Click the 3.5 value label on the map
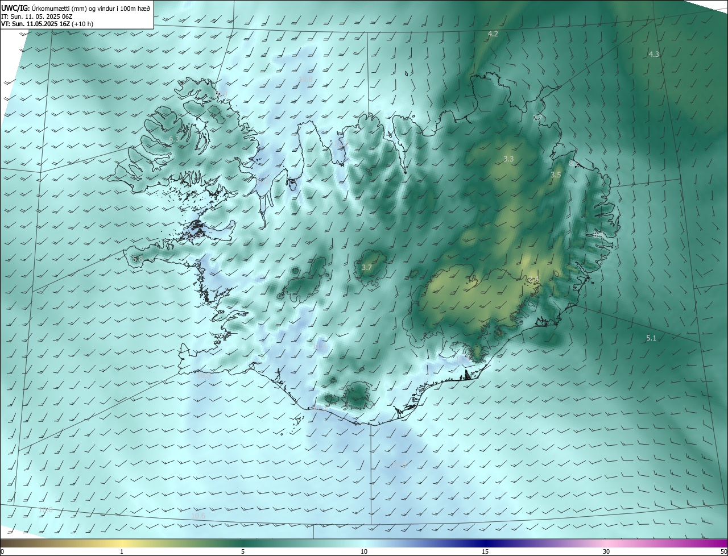This screenshot has height=556, width=728. (556, 175)
